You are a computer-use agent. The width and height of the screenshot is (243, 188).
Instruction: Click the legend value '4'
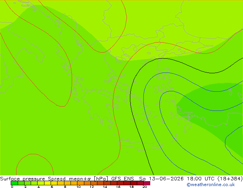39,187
